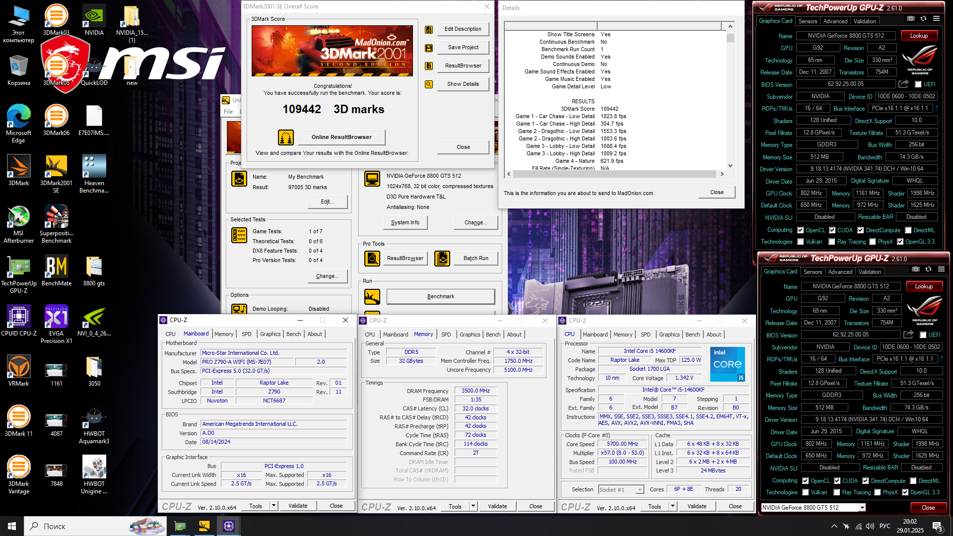Open GPU selection dropdown in lower GPU-Z
The image size is (953, 536).
pyautogui.click(x=862, y=508)
